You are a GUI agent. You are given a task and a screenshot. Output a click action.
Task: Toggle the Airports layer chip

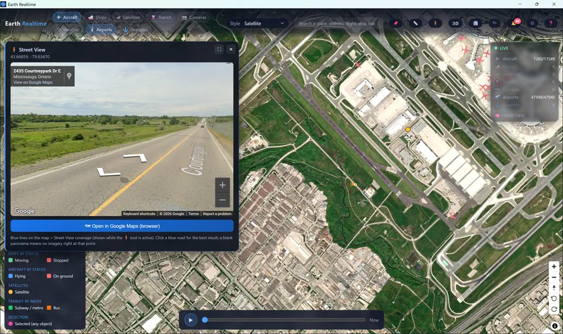click(x=101, y=30)
